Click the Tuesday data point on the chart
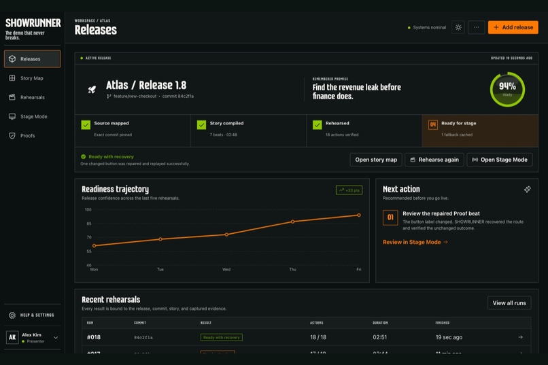548x365 pixels. (x=160, y=239)
